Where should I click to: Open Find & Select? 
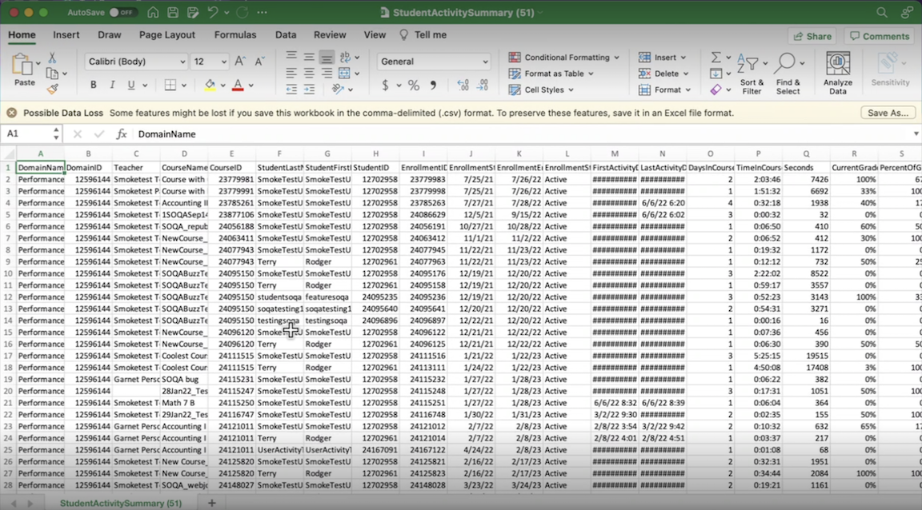coord(788,74)
